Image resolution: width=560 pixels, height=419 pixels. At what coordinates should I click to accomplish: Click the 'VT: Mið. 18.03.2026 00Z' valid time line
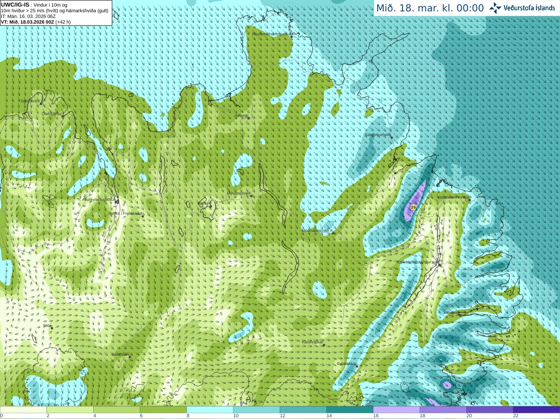coord(27,22)
